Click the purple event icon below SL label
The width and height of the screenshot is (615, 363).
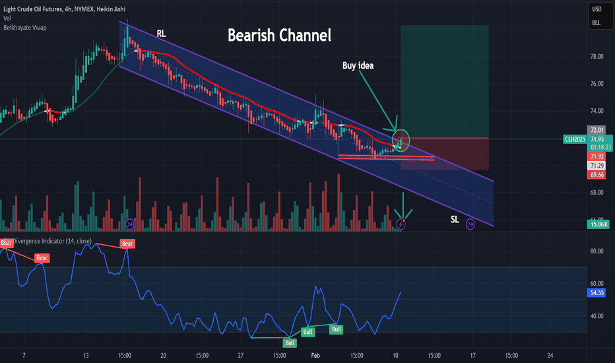click(470, 224)
